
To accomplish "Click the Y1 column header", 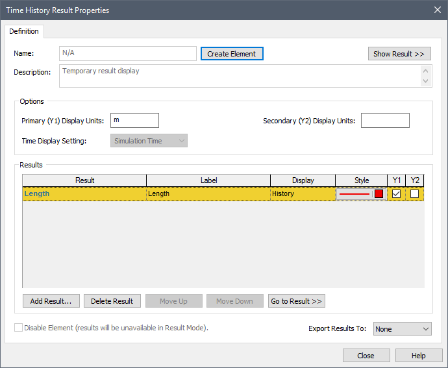I will click(396, 180).
